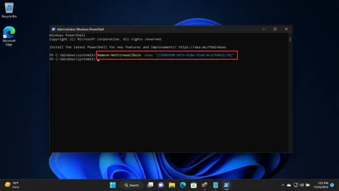
Task: Open the weather widget showing Haze
Action: click(x=12, y=185)
